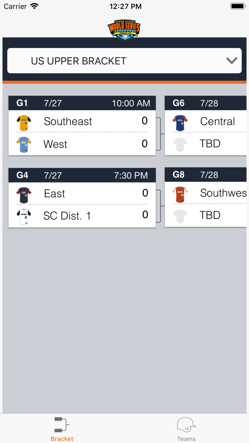249x443 pixels.
Task: Tap the World Series logo at top
Action: (x=124, y=30)
